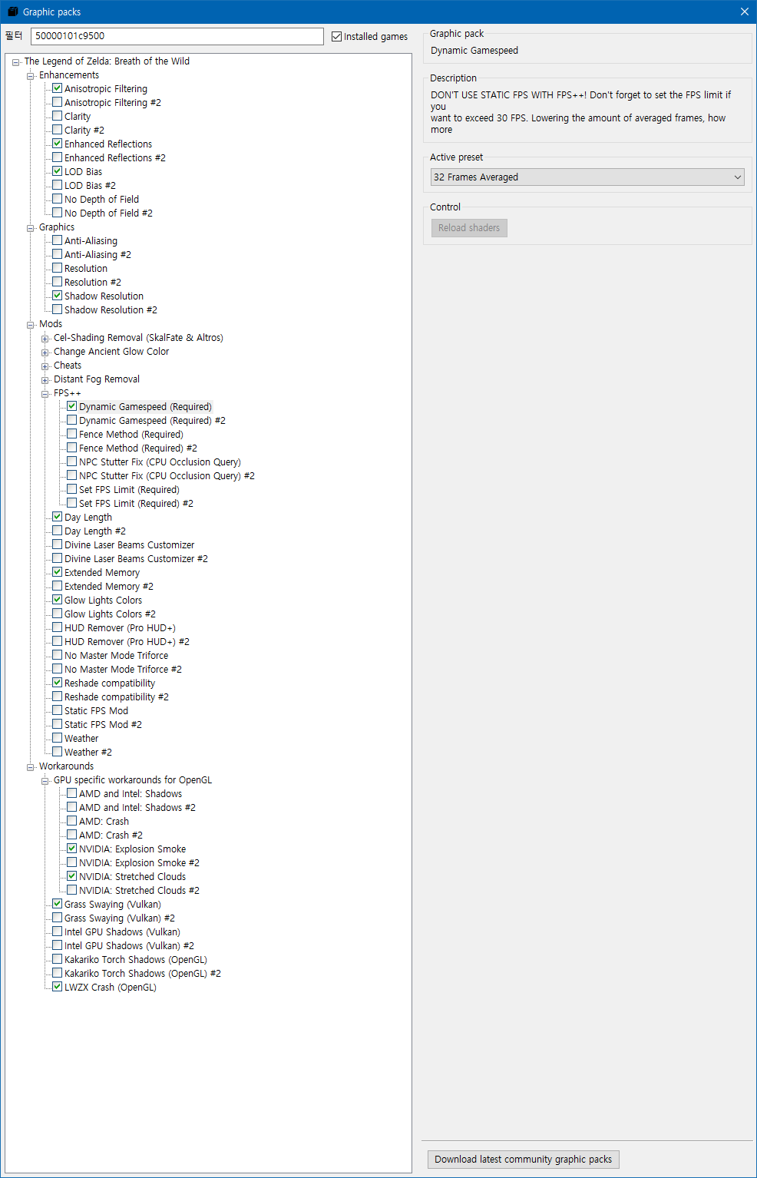Viewport: 757px width, 1178px height.
Task: Select the Weather #2 label
Action: [x=88, y=753]
